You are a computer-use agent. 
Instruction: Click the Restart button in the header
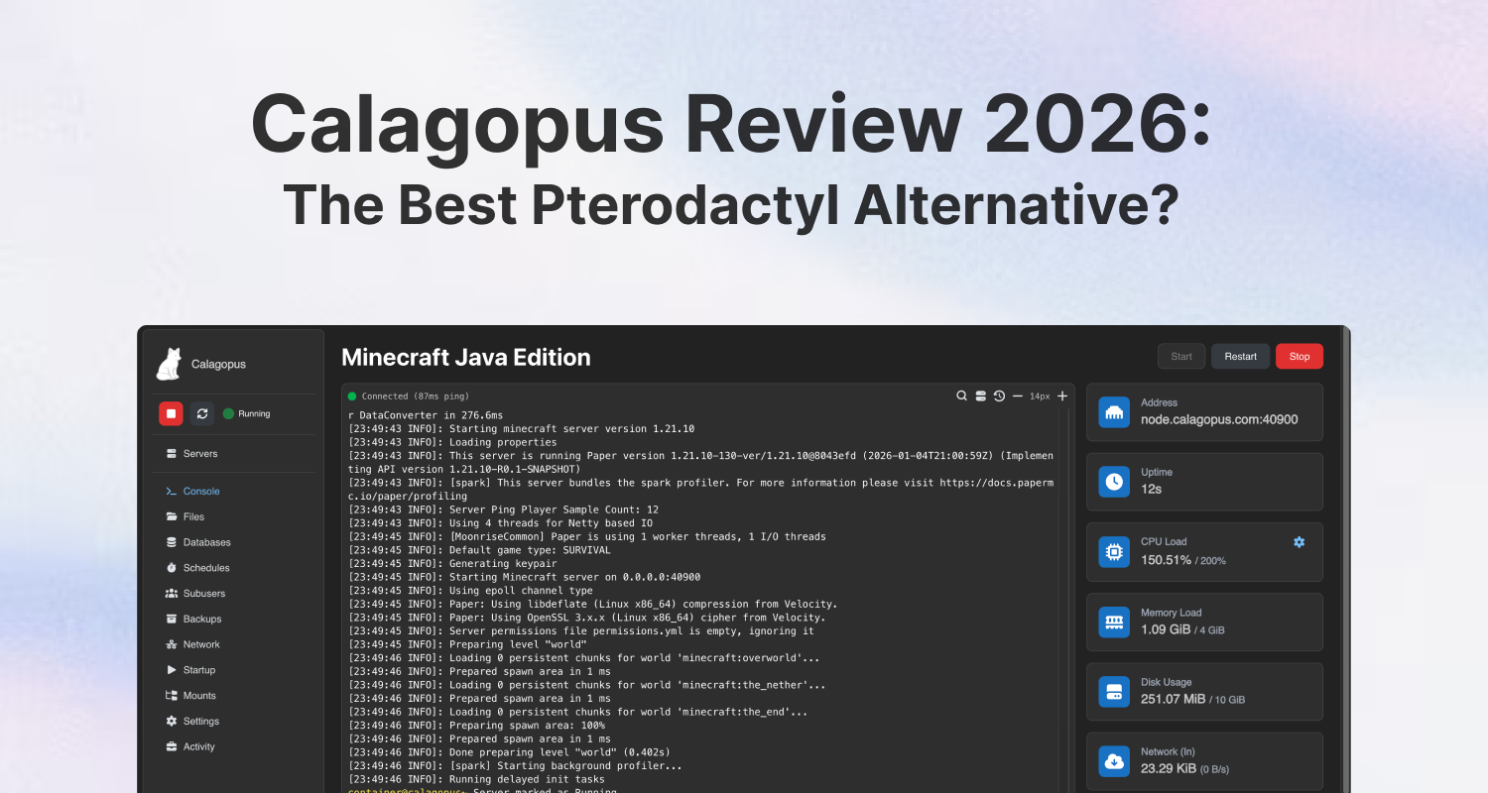coord(1240,357)
